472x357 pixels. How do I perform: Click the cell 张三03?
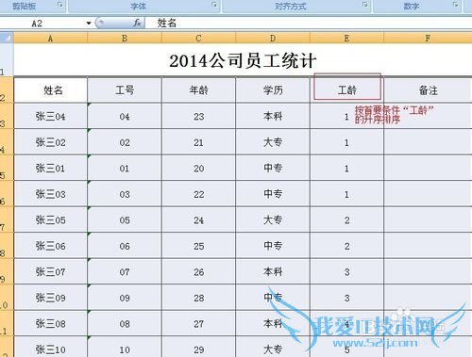pyautogui.click(x=50, y=194)
